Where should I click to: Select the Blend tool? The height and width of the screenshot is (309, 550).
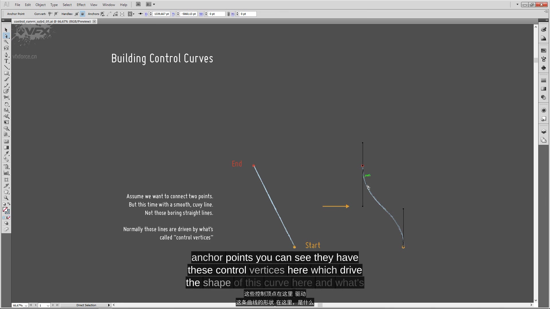[6, 160]
